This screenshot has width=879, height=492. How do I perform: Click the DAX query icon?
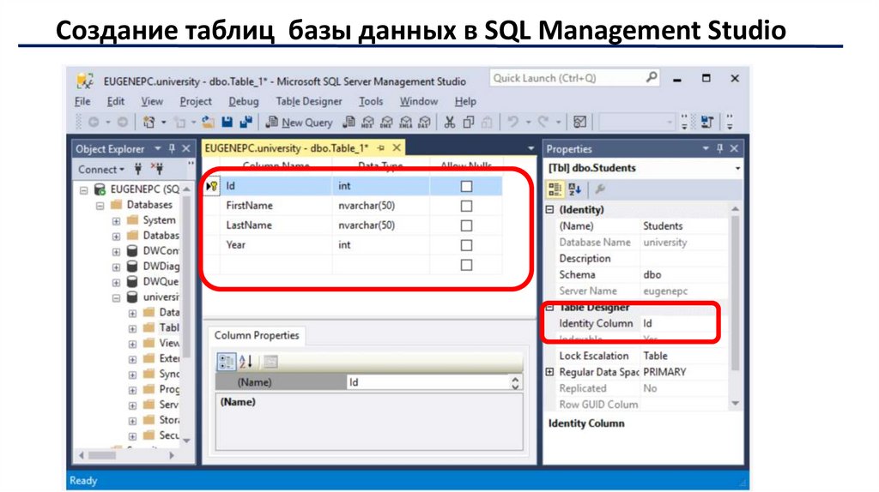425,122
